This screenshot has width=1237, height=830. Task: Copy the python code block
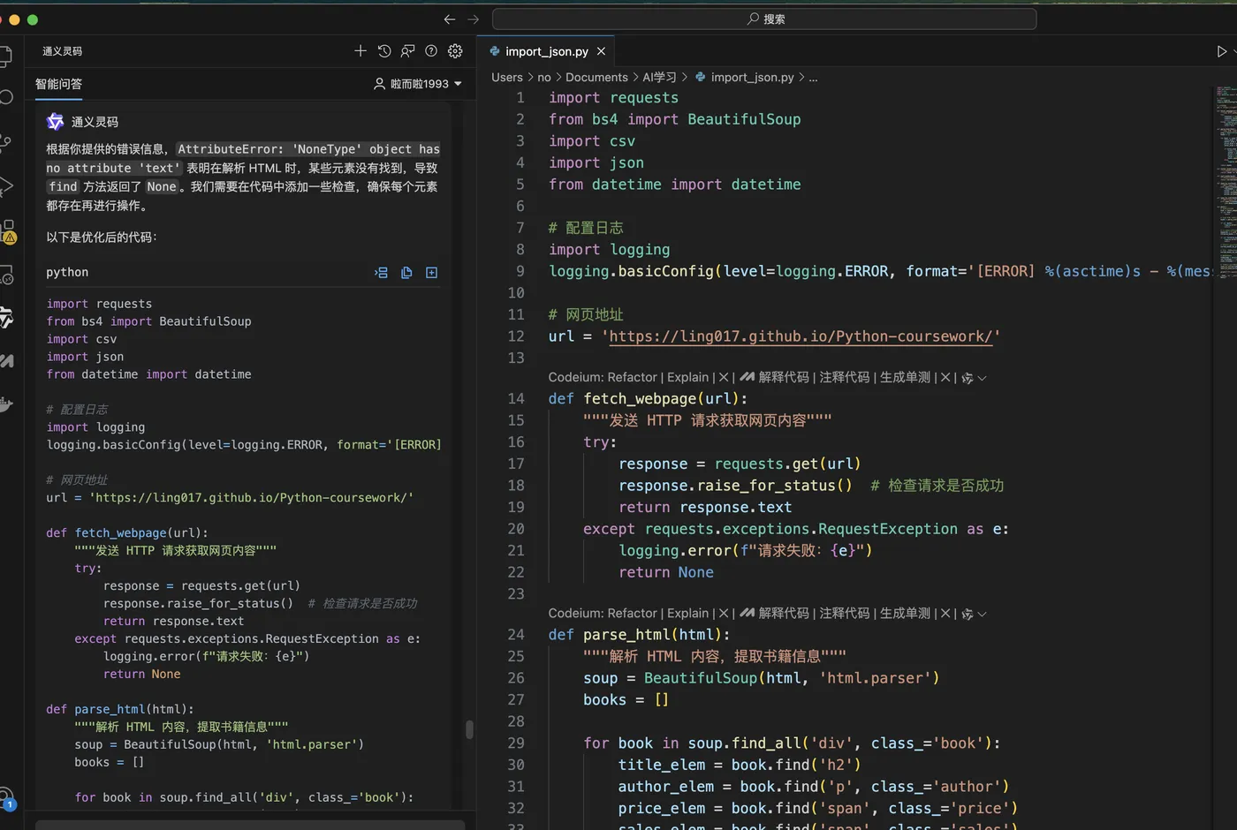point(406,273)
